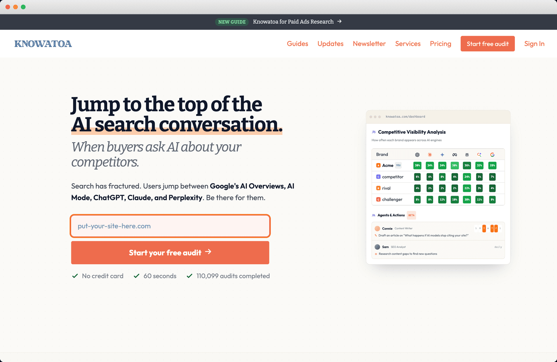Focus the put-your-site-here.com input field

[x=170, y=226]
